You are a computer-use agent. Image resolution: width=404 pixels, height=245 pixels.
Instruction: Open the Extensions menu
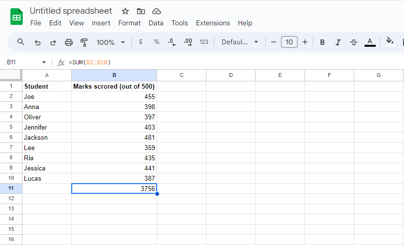click(213, 23)
